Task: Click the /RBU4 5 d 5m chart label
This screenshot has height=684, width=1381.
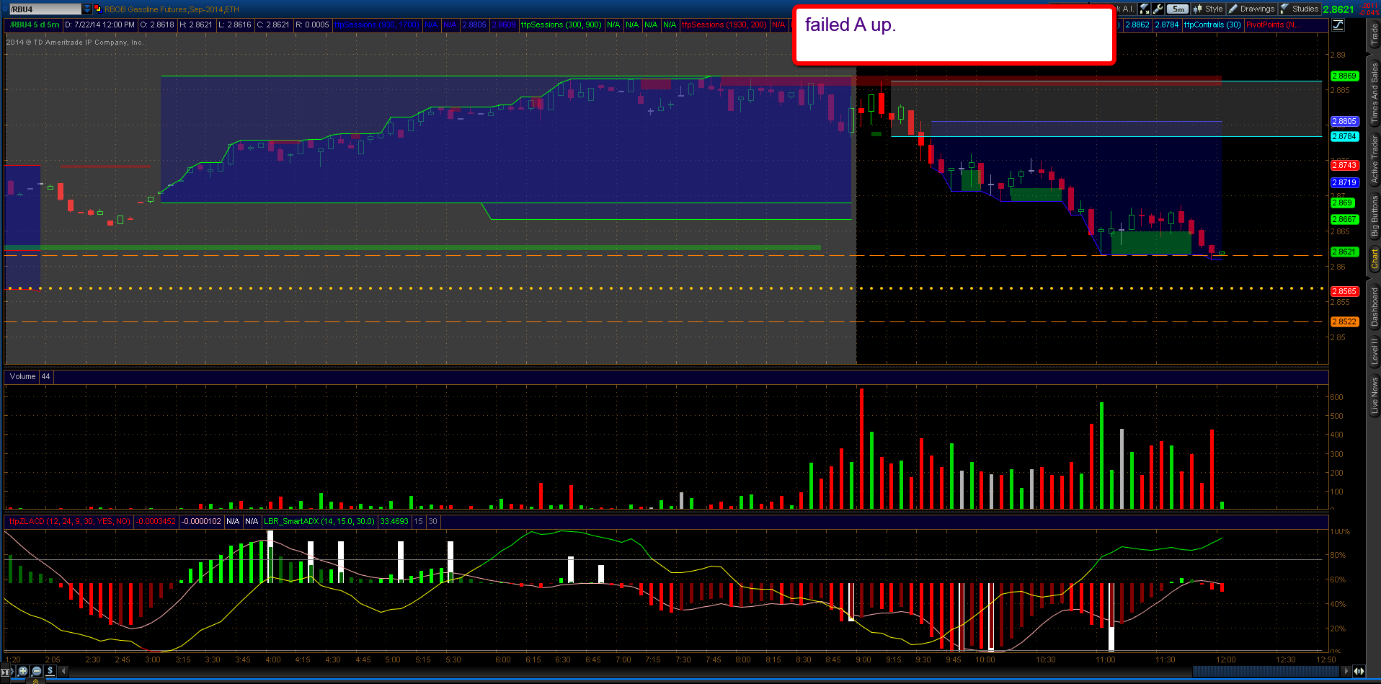Action: point(34,25)
